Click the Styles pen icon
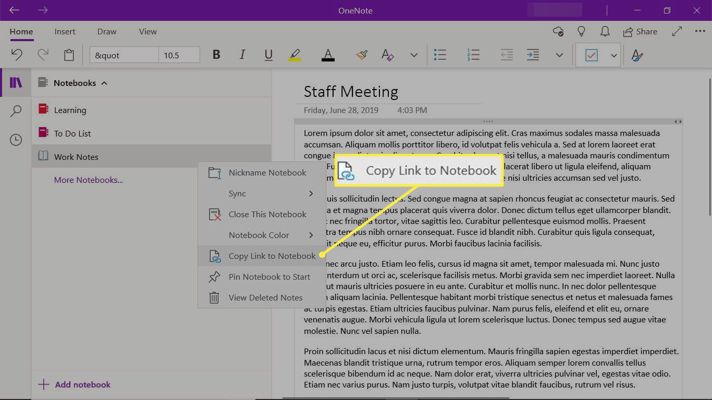Viewport: 712px width, 400px height. pos(636,55)
